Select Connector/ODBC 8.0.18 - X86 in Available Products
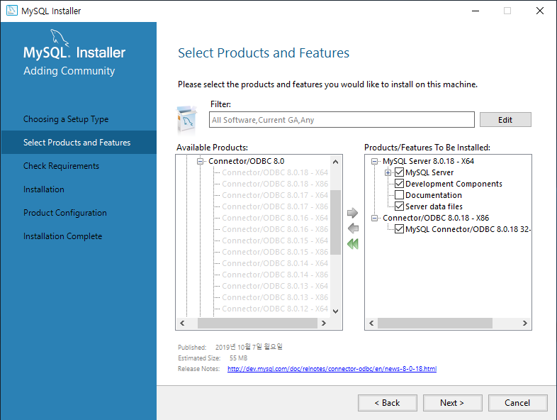Screen dimensions: 557x420 click(275, 184)
